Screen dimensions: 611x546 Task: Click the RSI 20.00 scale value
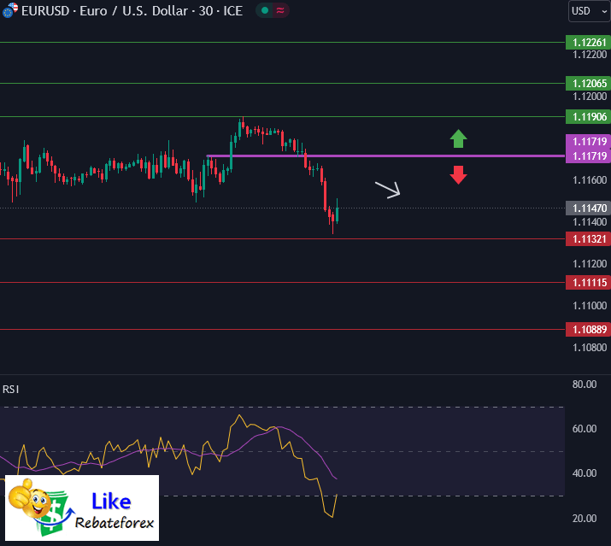point(585,519)
